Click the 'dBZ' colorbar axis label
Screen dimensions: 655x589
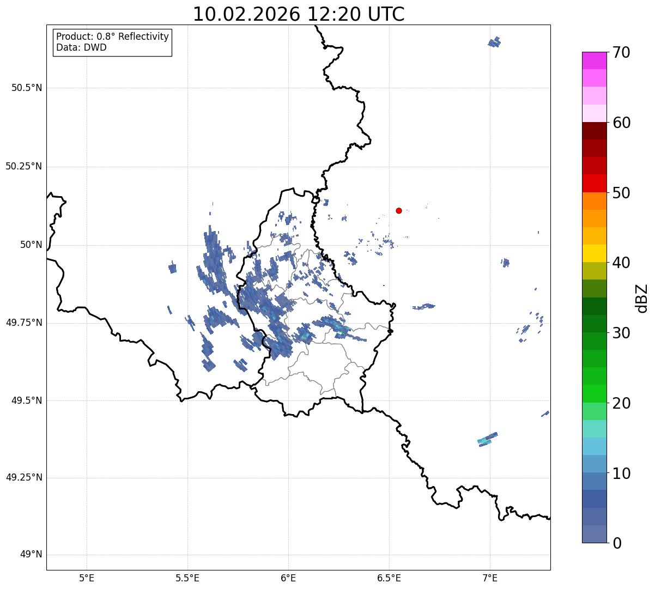click(x=642, y=298)
